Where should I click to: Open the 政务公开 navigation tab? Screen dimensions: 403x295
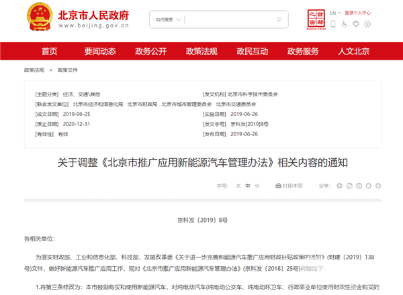[152, 52]
